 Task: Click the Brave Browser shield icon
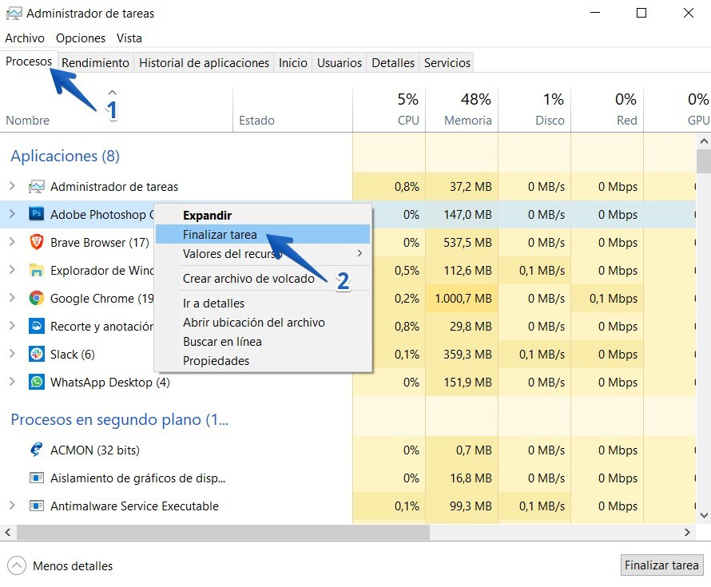pos(36,242)
